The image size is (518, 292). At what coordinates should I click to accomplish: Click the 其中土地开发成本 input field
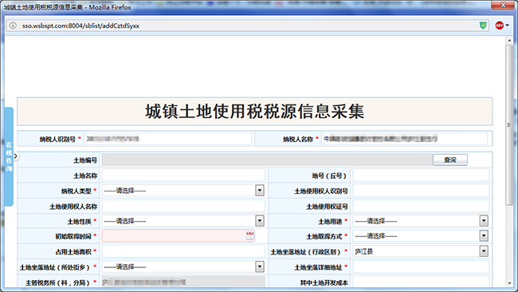pyautogui.click(x=421, y=282)
